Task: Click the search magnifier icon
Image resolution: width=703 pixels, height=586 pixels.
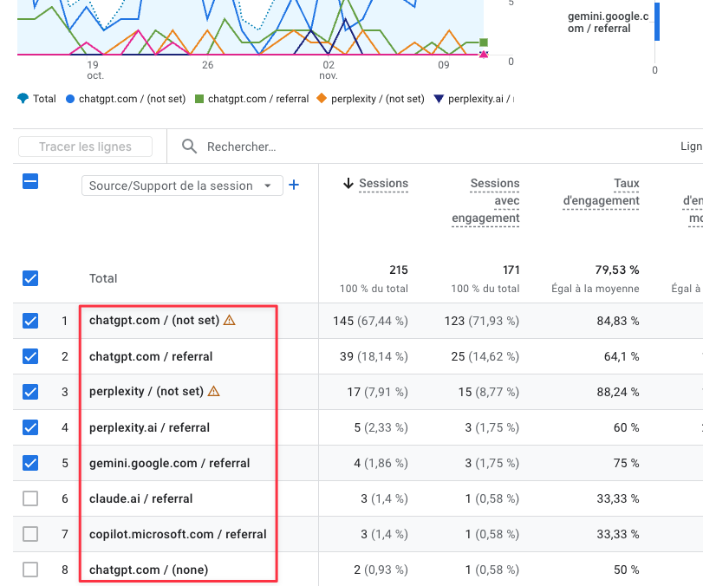Action: [189, 146]
